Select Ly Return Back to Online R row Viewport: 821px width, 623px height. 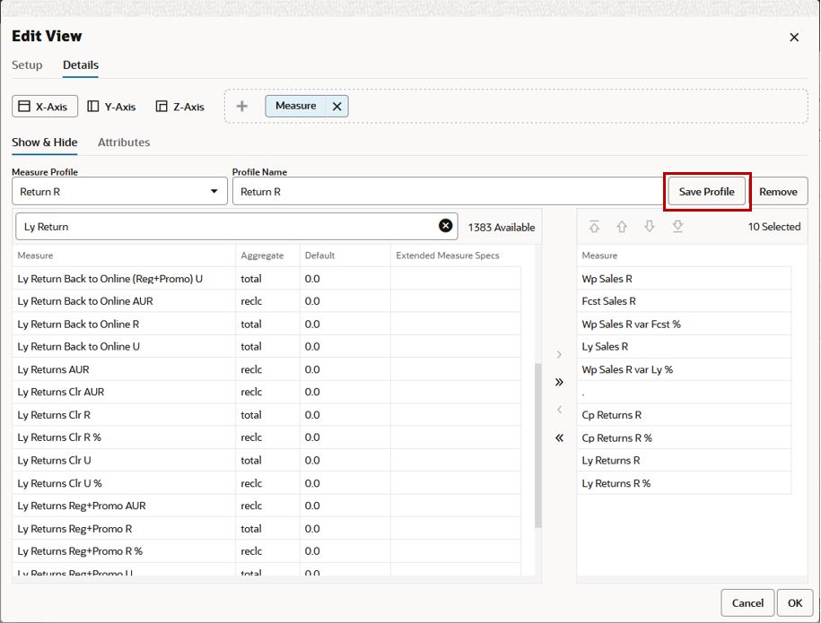pyautogui.click(x=266, y=324)
